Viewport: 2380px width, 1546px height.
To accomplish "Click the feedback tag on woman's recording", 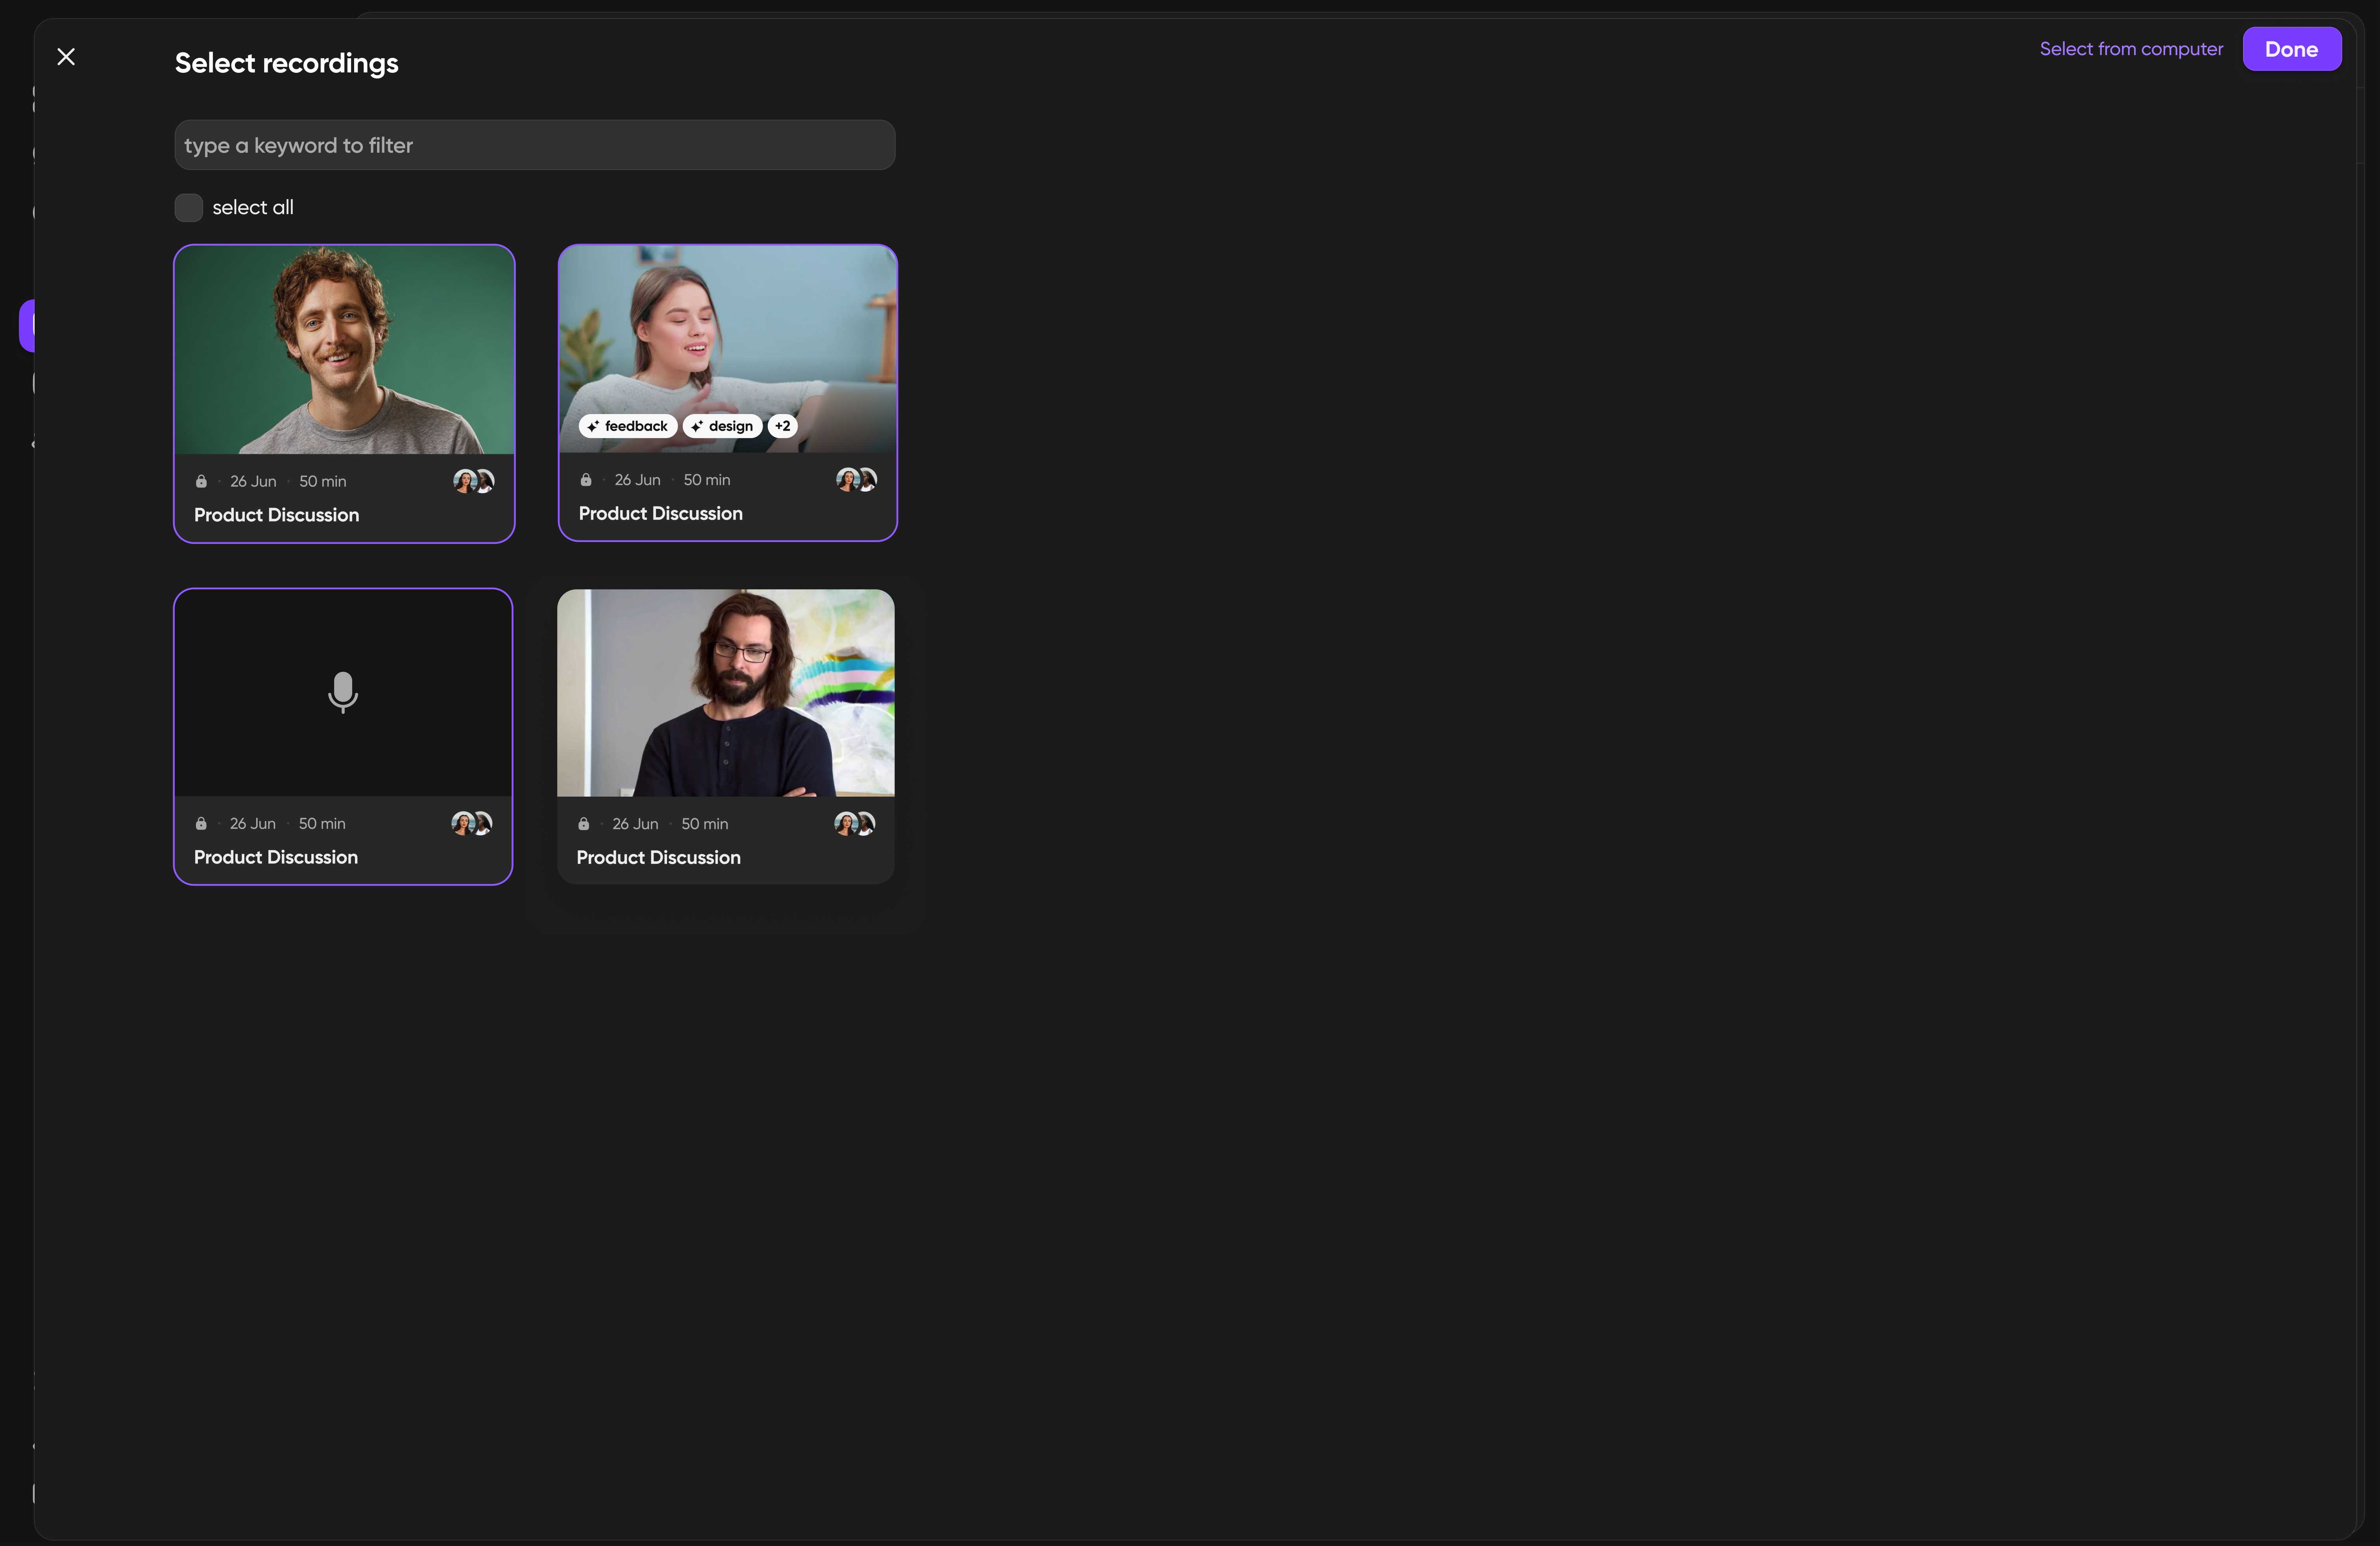I will point(628,426).
